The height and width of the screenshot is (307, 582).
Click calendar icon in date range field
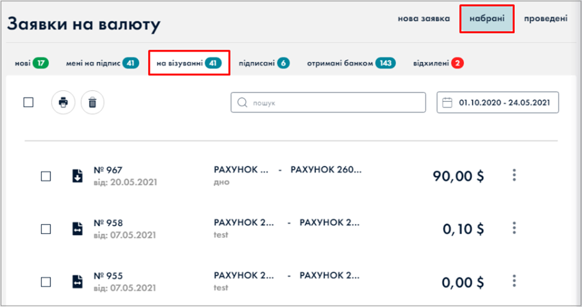click(447, 103)
